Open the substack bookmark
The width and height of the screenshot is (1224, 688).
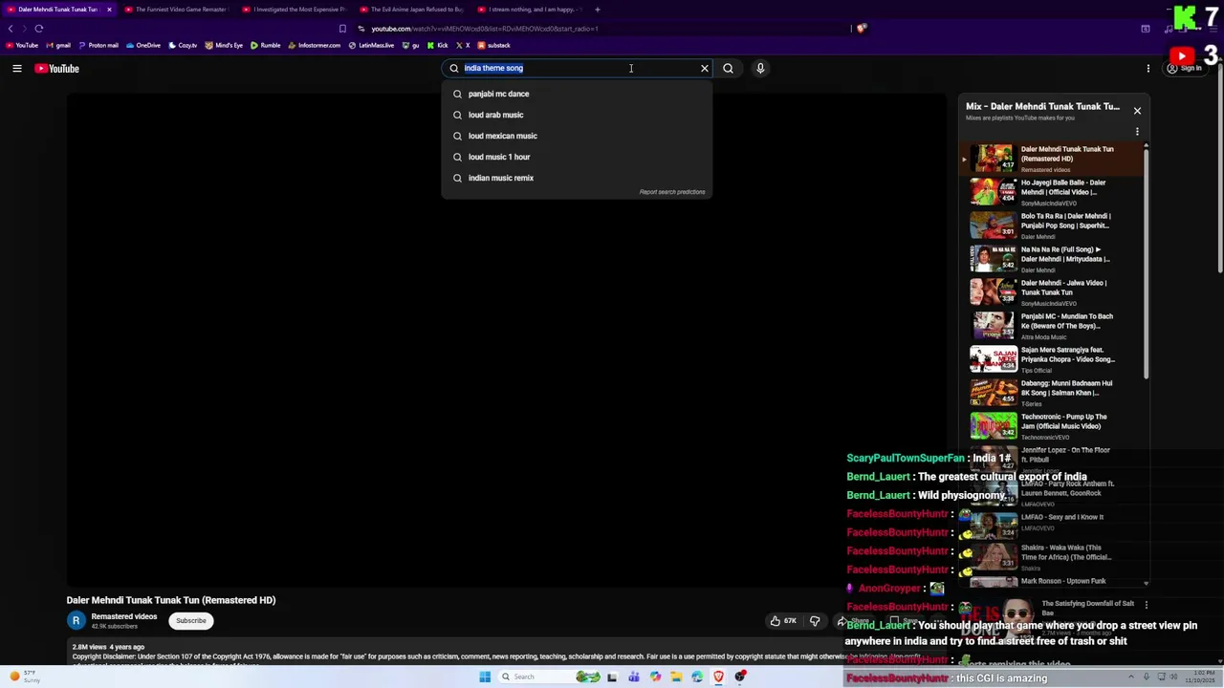[494, 45]
